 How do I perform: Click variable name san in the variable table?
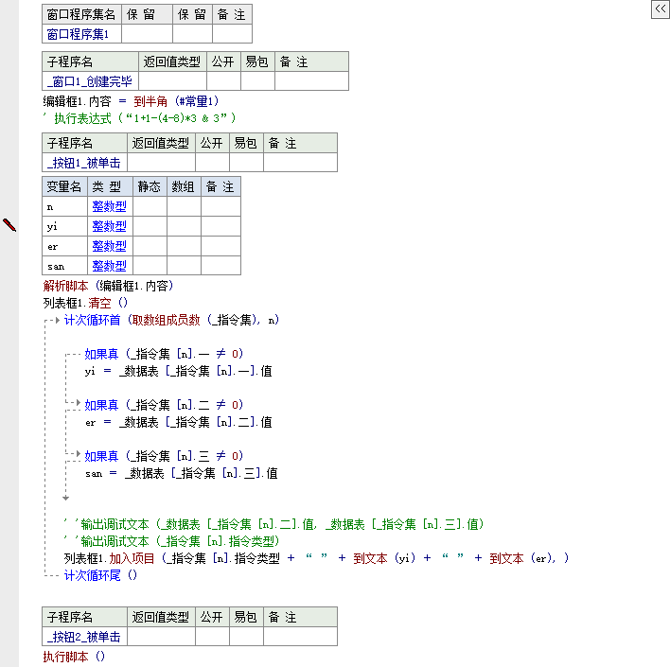(x=65, y=266)
